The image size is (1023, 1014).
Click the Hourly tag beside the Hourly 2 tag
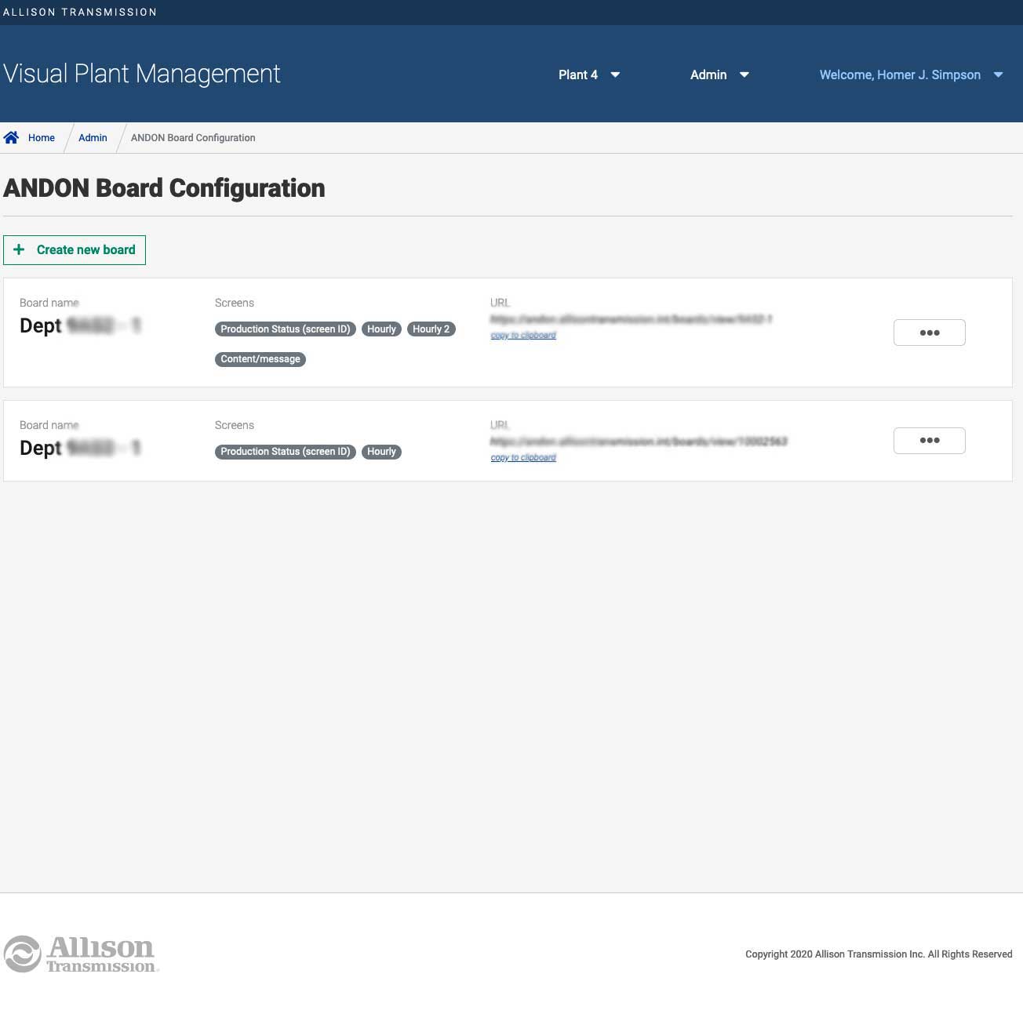381,329
